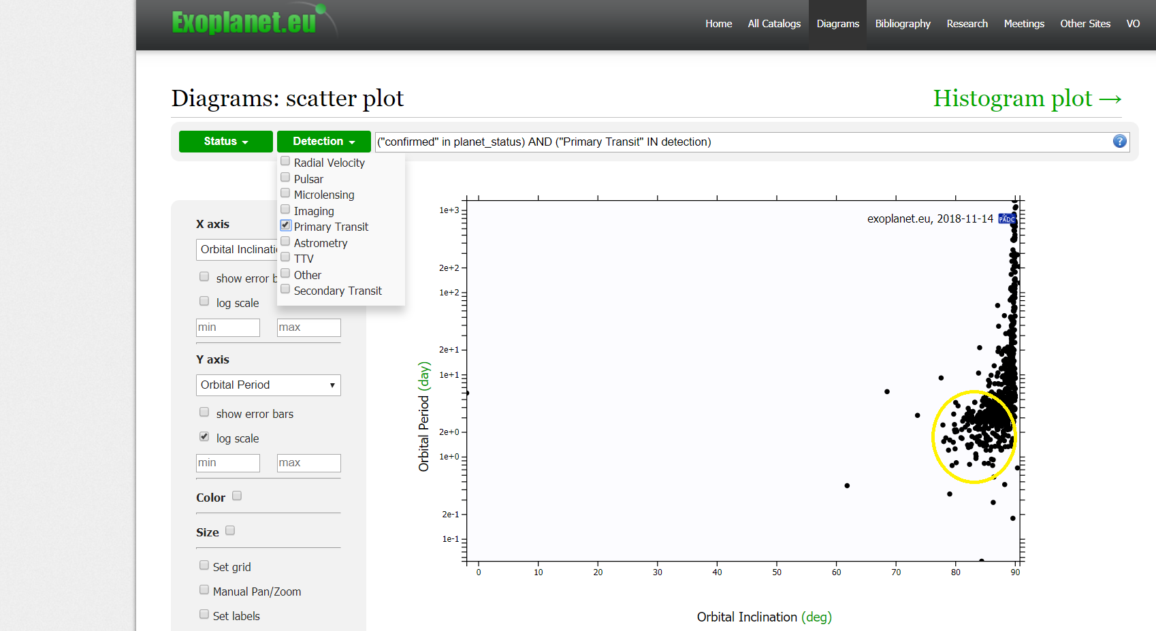Screen dimensions: 1156x631
Task: Focus the X axis max field
Action: coord(309,327)
